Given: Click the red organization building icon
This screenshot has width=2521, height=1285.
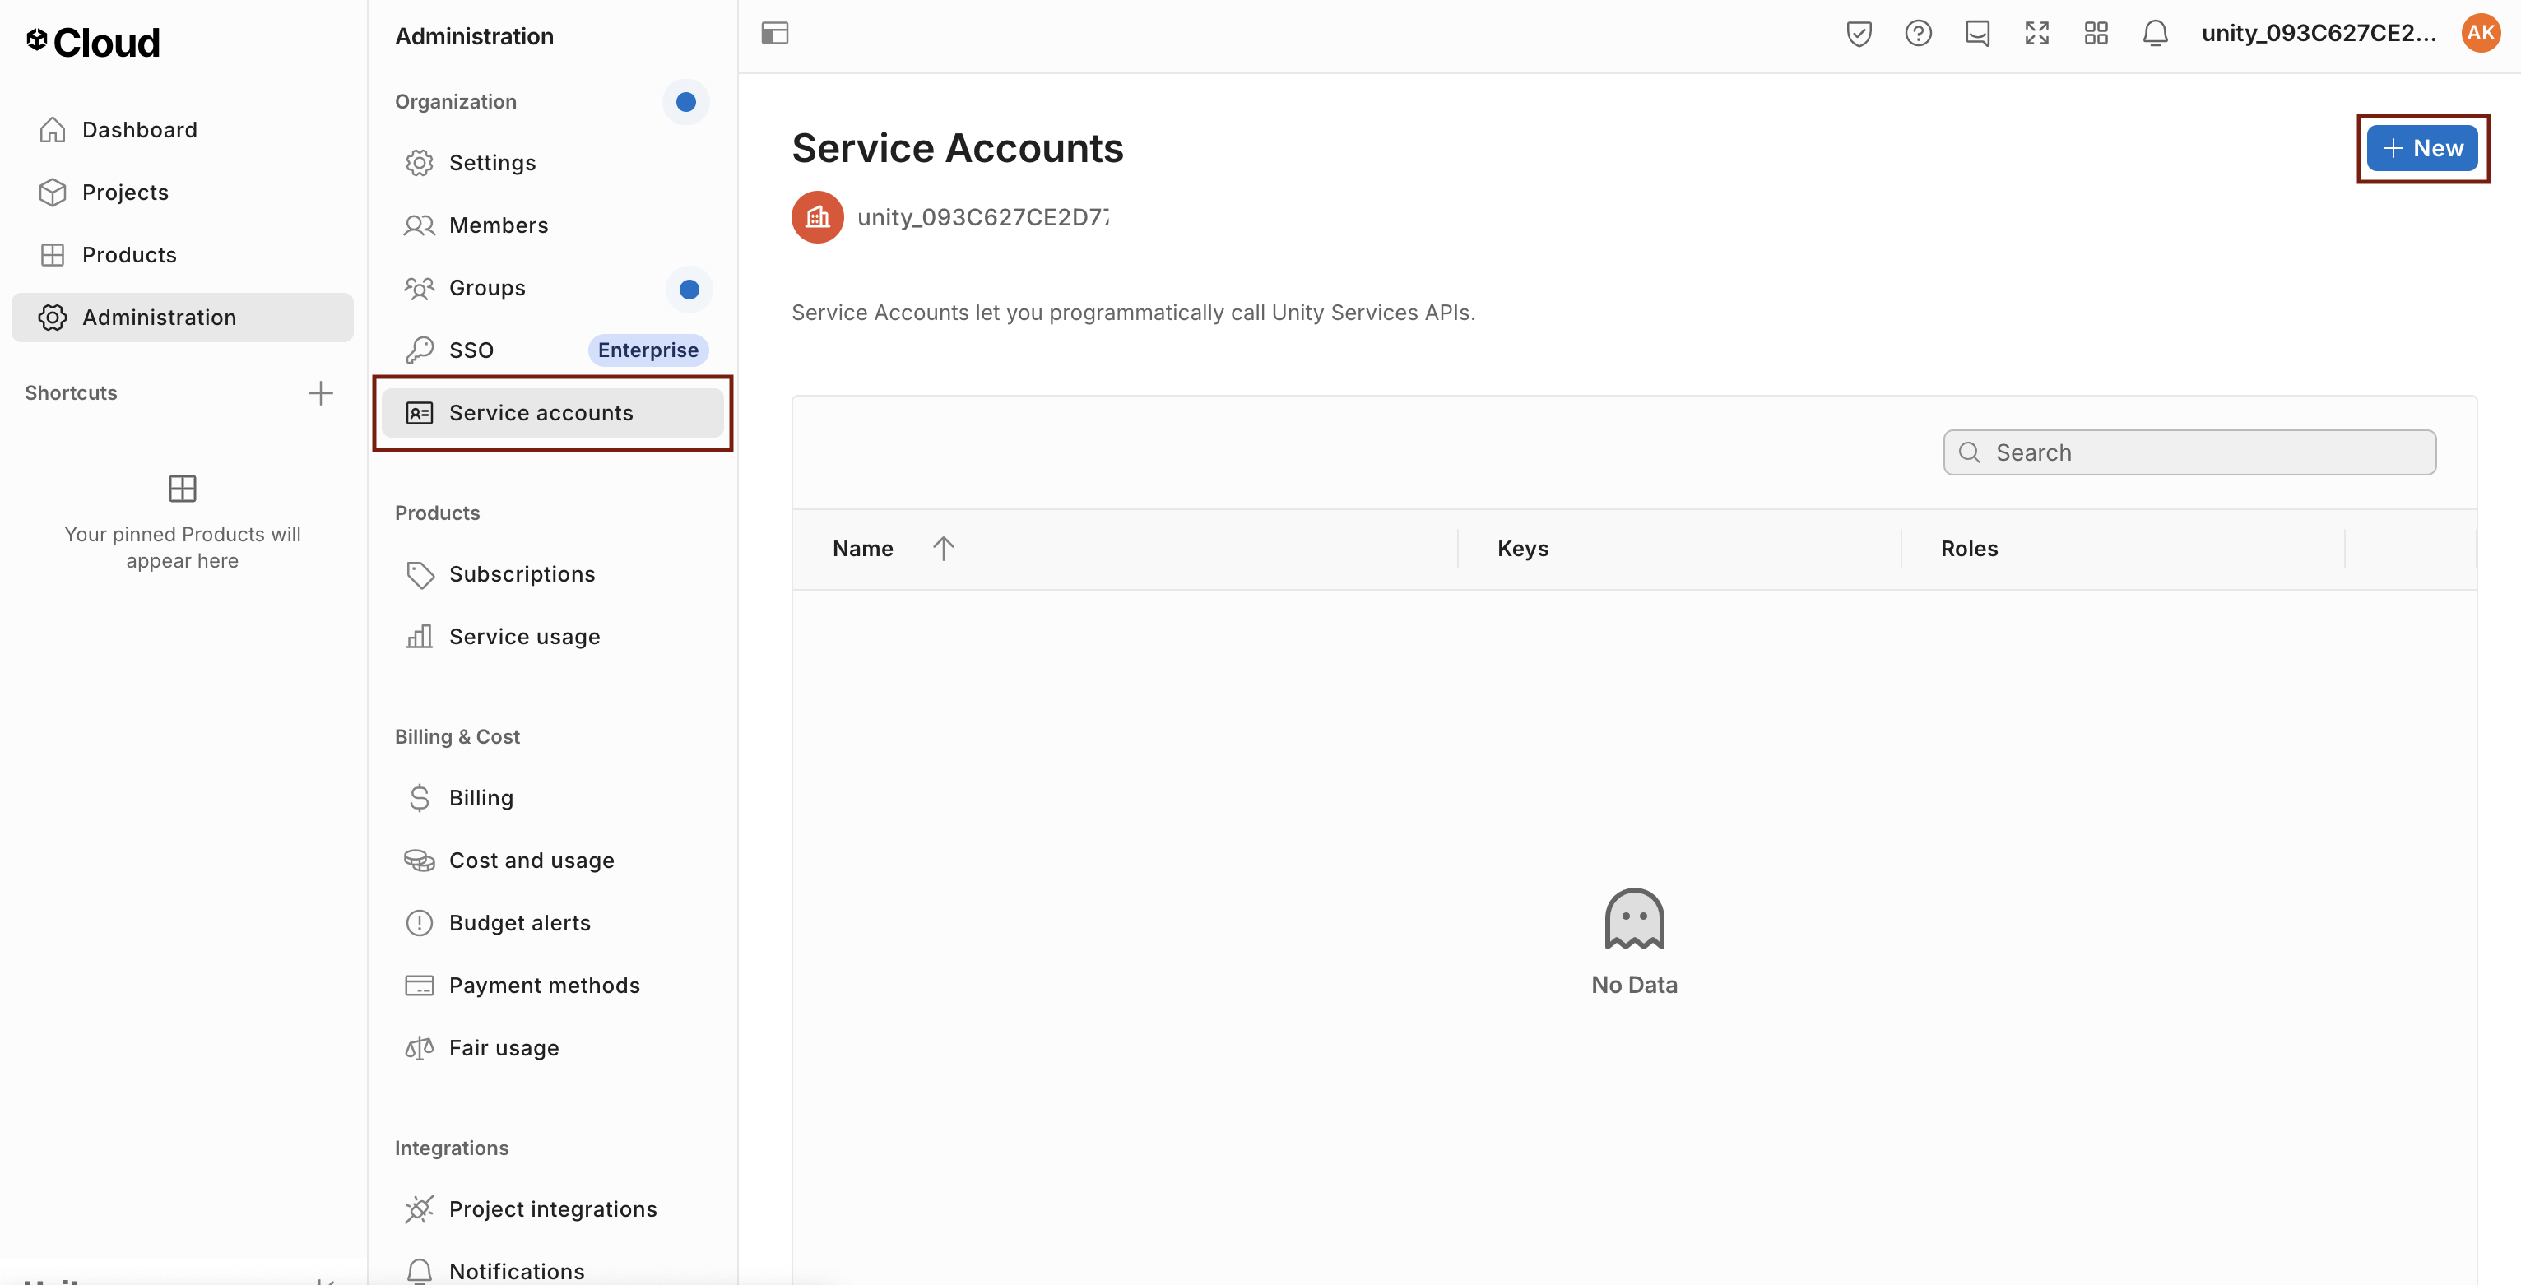Looking at the screenshot, I should pos(817,217).
